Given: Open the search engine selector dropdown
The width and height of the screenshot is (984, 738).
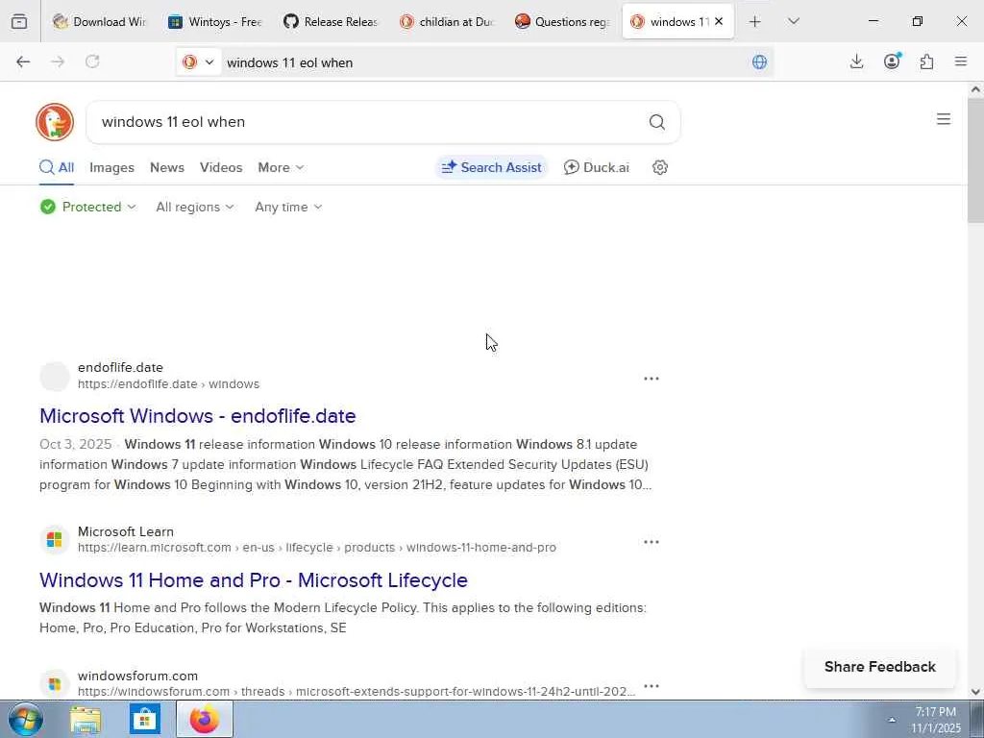Looking at the screenshot, I should coord(198,62).
